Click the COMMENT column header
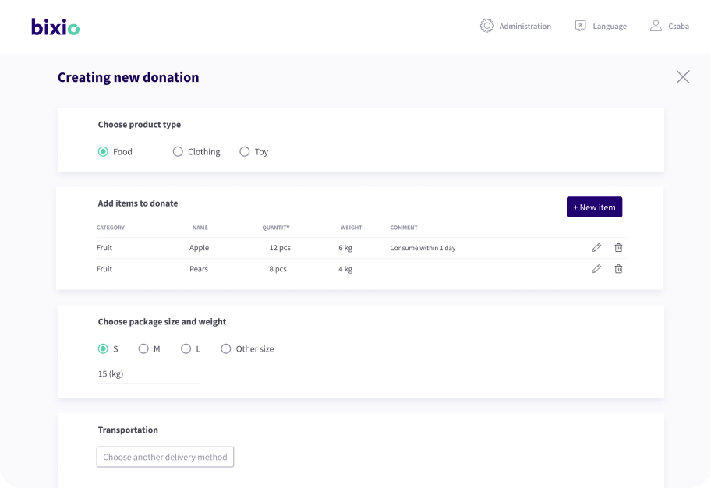 point(404,228)
